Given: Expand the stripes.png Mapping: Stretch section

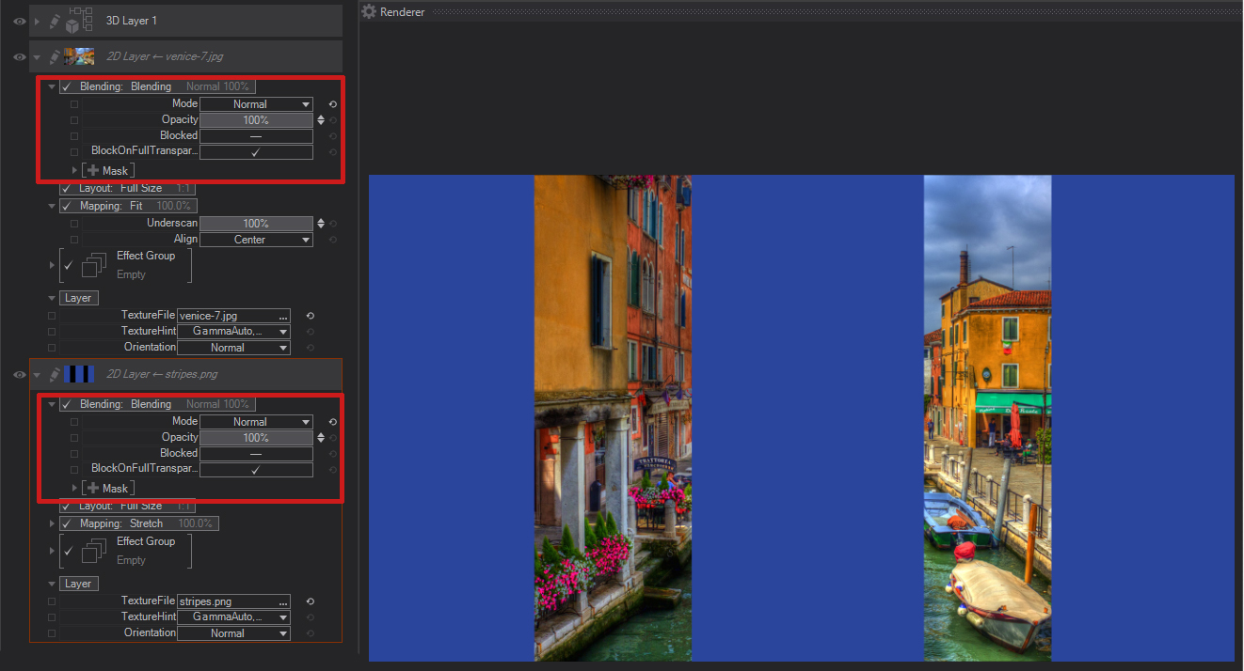Looking at the screenshot, I should click(x=52, y=523).
